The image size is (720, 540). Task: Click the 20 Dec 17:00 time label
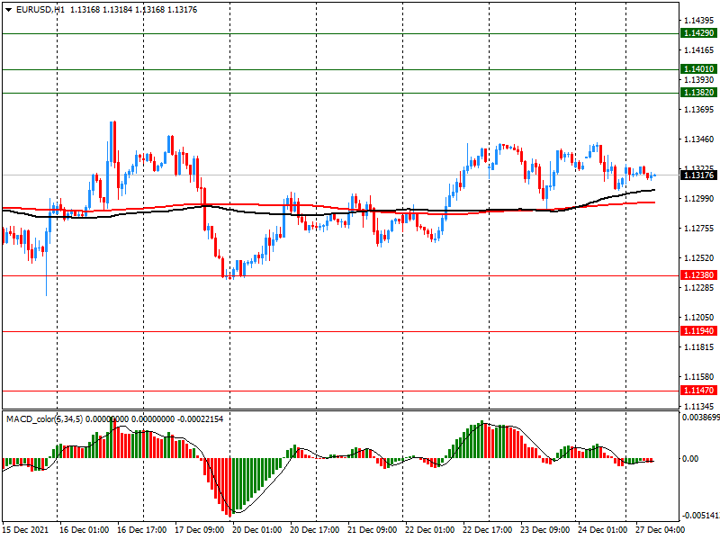[x=314, y=530]
